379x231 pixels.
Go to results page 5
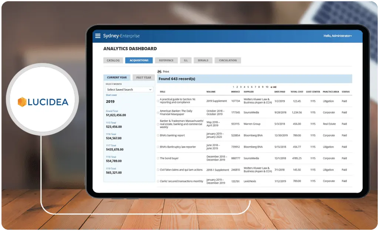[248, 87]
